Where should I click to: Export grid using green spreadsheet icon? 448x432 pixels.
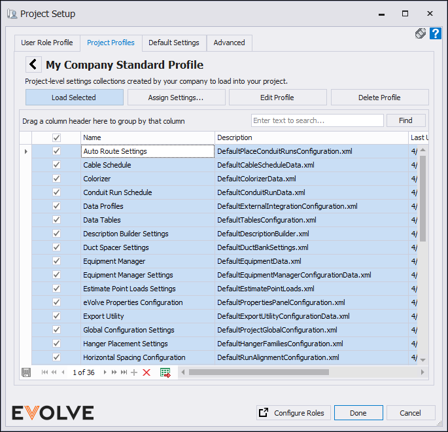tap(165, 372)
